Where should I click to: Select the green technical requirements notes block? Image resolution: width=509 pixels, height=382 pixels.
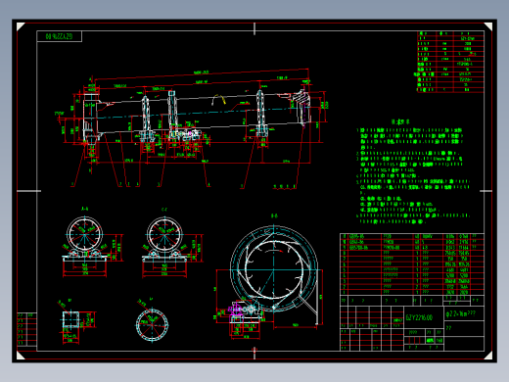point(413,175)
